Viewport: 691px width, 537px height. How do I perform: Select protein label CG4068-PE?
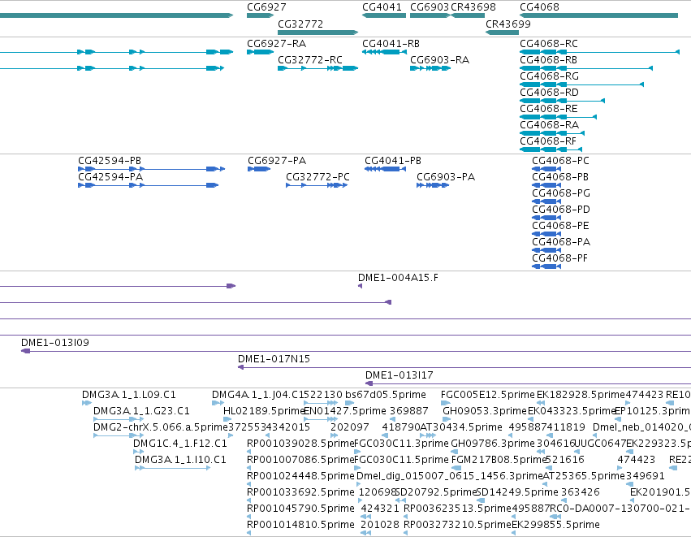pyautogui.click(x=560, y=226)
